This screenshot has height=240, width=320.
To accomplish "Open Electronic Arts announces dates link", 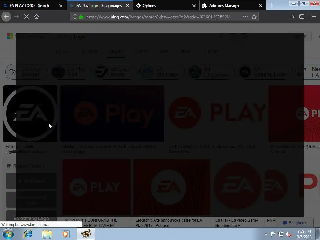I will [x=169, y=222].
